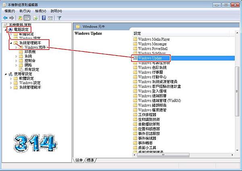This screenshot has width=242, height=171.
Task: Open the 說明(H) menu
Action: pos(56,11)
